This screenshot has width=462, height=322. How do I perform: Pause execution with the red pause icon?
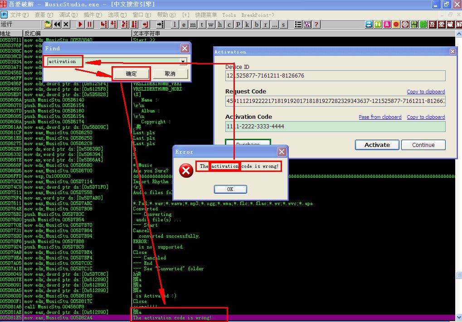(89, 24)
